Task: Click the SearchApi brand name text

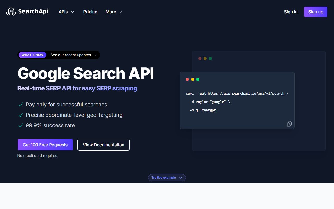Action: coord(33,11)
